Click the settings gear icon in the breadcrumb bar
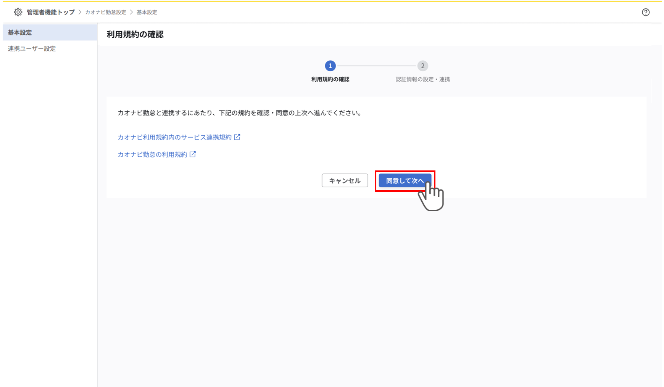The height and width of the screenshot is (387, 664). pyautogui.click(x=18, y=12)
